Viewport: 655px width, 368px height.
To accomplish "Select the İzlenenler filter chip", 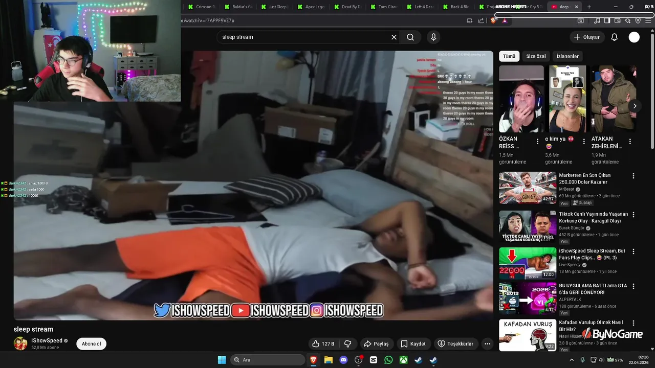I will click(567, 56).
